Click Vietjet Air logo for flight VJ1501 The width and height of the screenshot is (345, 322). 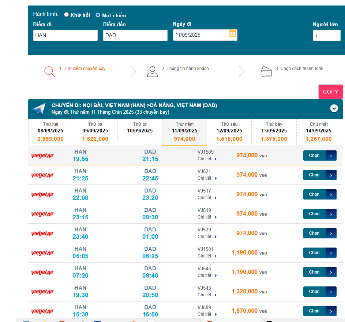point(42,253)
